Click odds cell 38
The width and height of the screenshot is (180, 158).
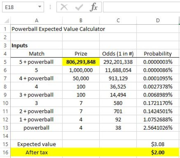click(118, 128)
